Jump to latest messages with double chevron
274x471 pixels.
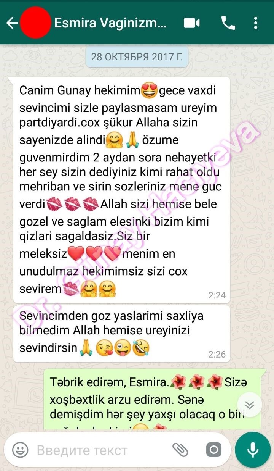(x=250, y=405)
